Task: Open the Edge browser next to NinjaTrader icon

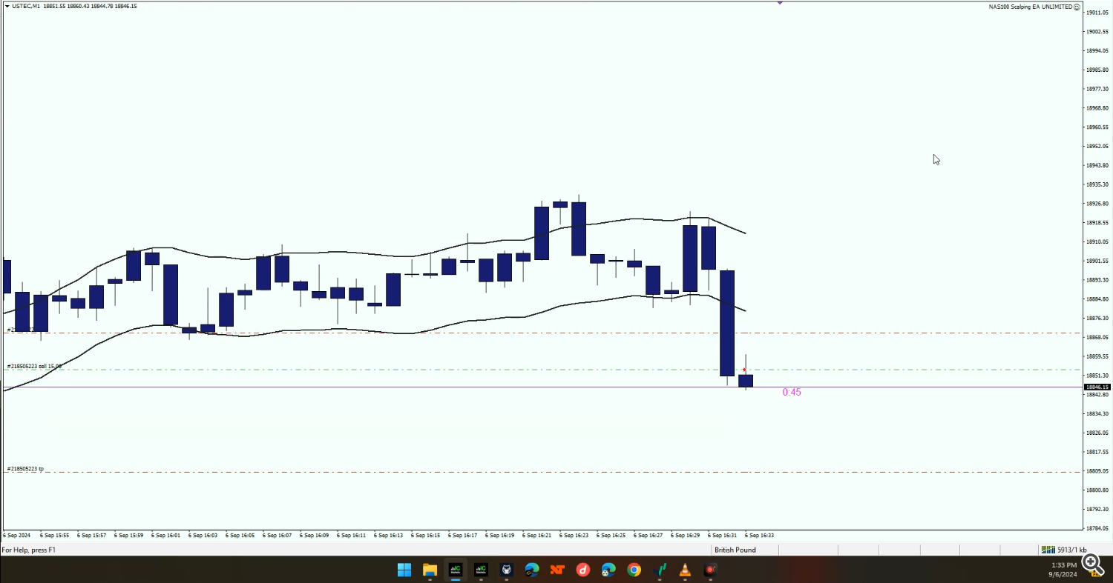Action: [x=532, y=570]
